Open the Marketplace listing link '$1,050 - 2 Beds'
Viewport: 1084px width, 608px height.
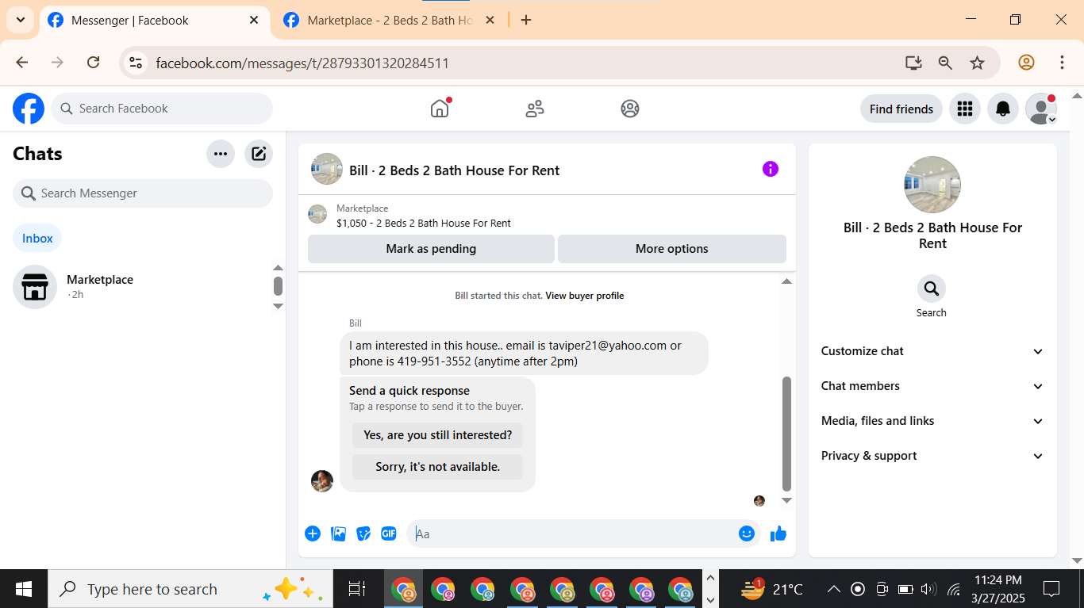pyautogui.click(x=424, y=224)
